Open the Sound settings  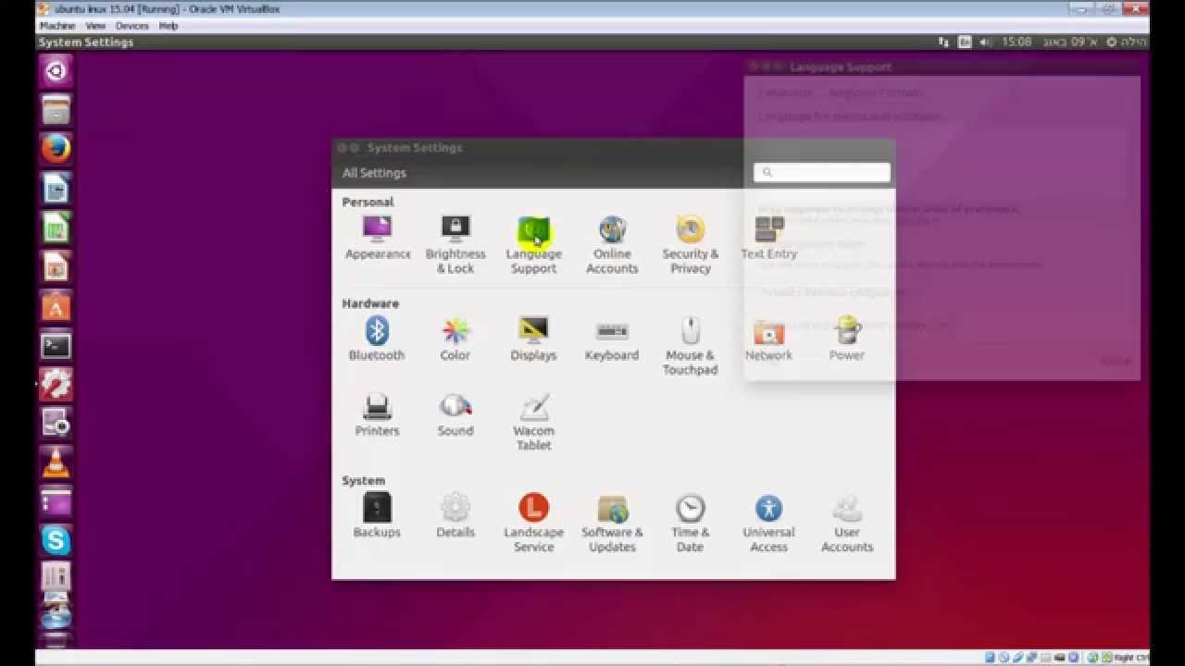[x=455, y=414]
